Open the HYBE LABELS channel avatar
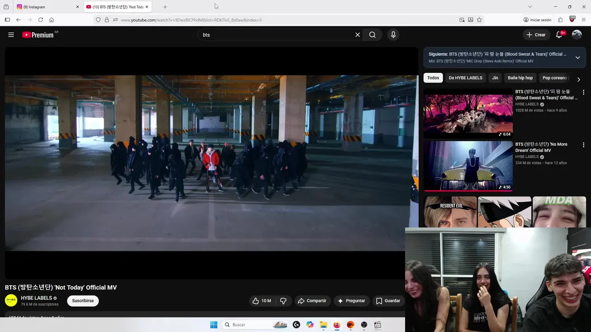This screenshot has width=591, height=332. point(11,301)
